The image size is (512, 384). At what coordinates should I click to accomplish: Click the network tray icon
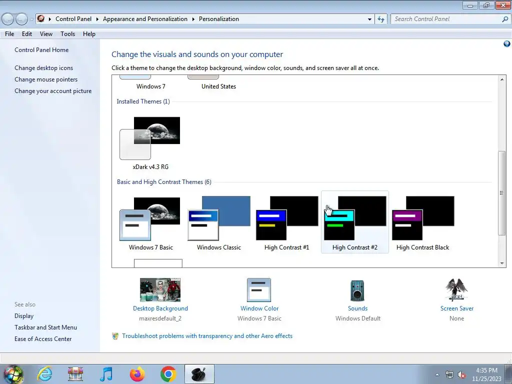coord(449,375)
